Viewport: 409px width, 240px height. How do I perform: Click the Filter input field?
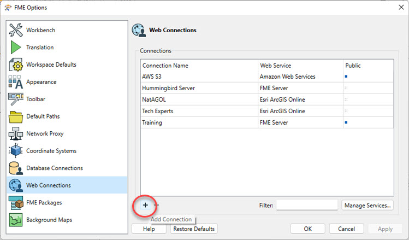point(307,205)
